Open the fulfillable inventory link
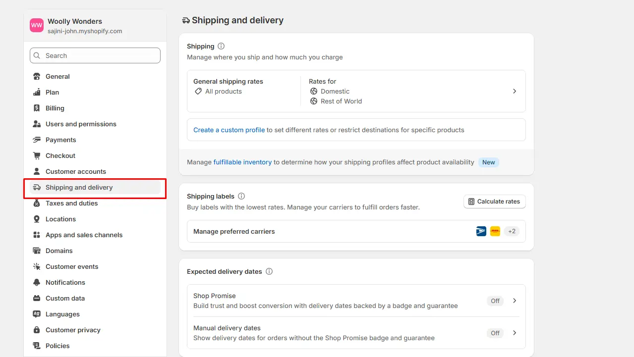 coord(242,162)
